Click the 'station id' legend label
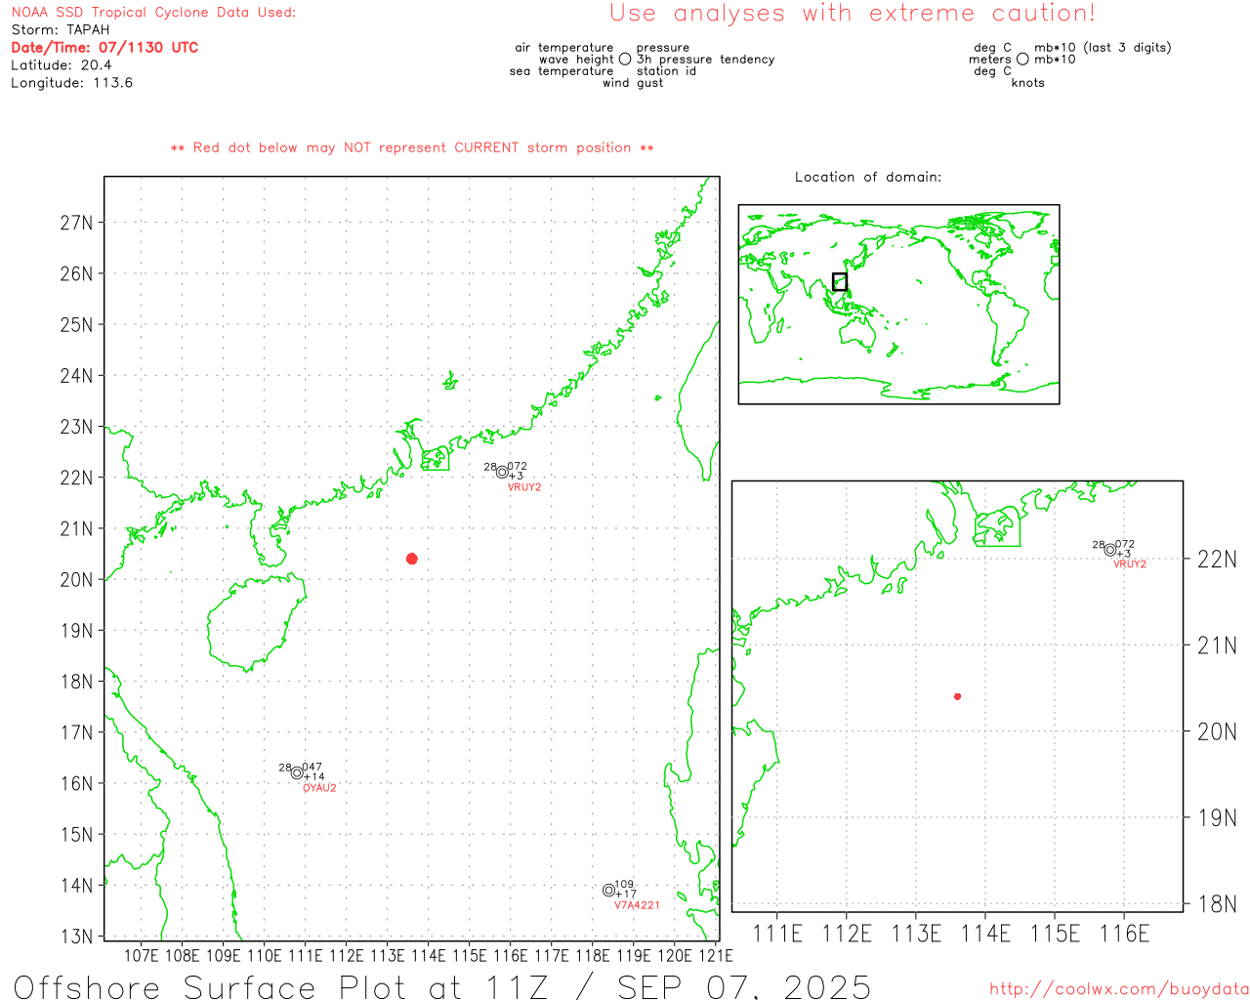 pyautogui.click(x=666, y=71)
